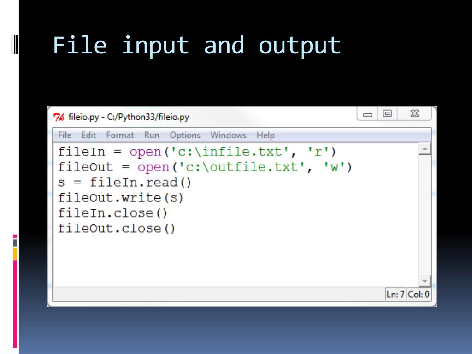Open the File menu in IDLE

click(65, 135)
